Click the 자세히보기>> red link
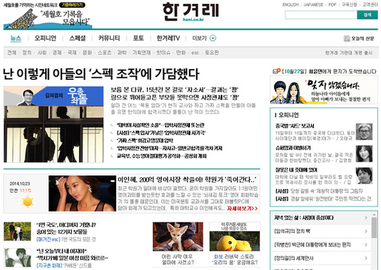The image size is (381, 270). 242,208
